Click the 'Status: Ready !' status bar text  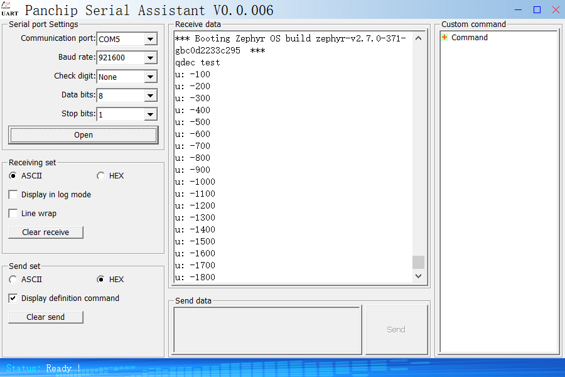[x=43, y=368]
